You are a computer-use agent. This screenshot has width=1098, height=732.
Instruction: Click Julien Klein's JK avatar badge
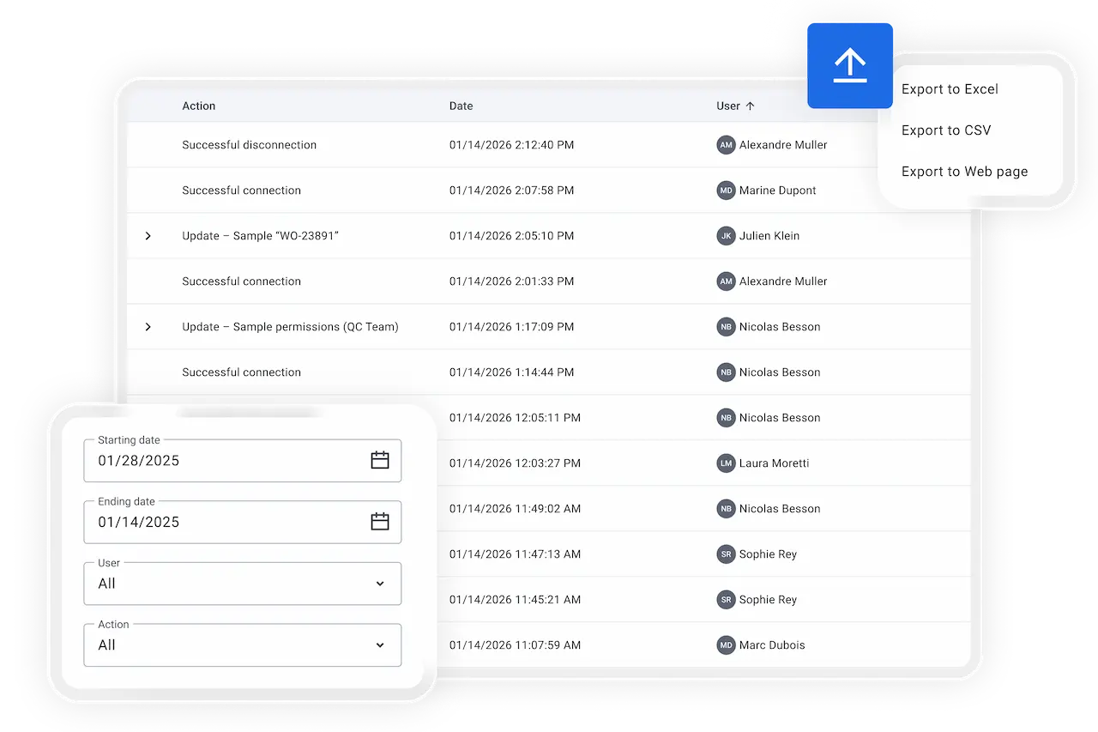coord(725,235)
